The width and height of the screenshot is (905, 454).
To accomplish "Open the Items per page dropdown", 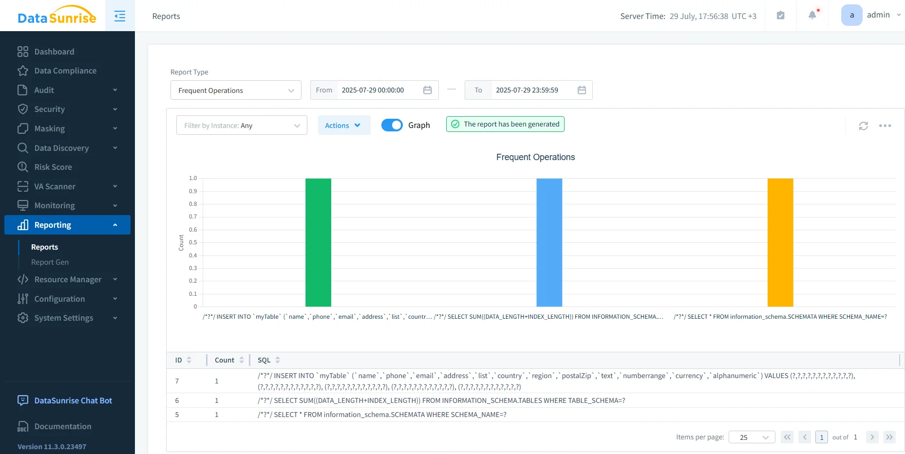I will 752,437.
